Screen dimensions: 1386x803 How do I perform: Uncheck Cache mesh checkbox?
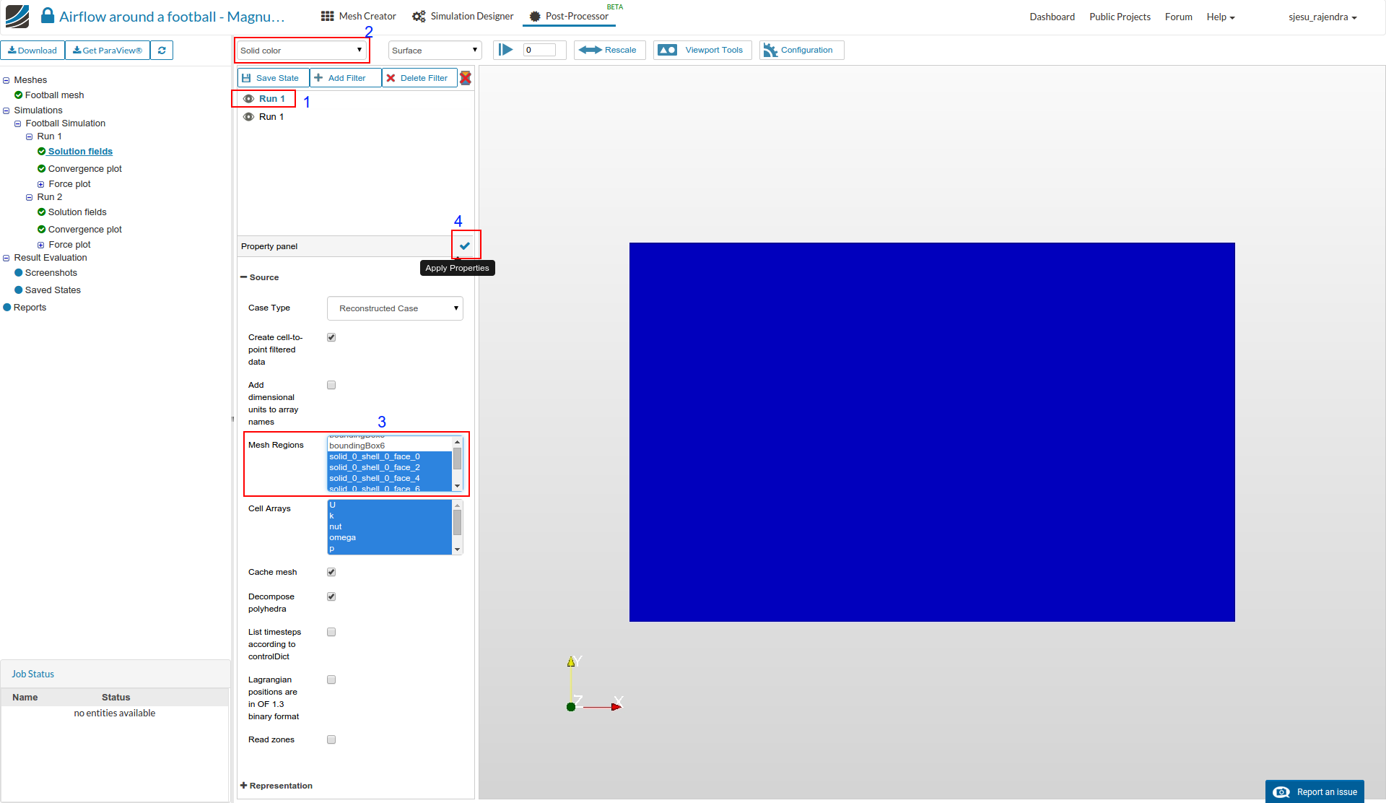tap(331, 572)
